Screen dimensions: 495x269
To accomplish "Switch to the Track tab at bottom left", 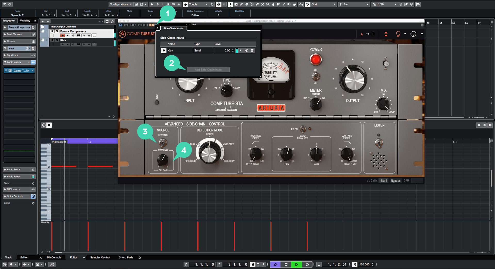I will [x=8, y=257].
